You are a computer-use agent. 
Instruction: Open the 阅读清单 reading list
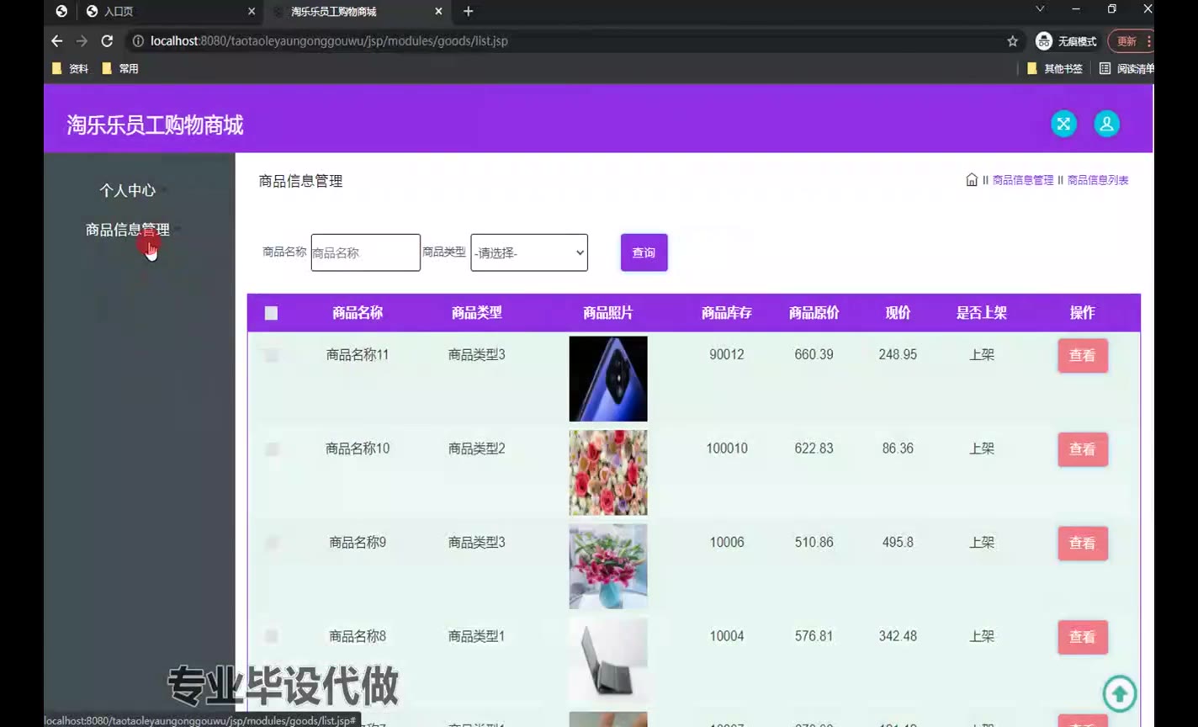[1126, 69]
